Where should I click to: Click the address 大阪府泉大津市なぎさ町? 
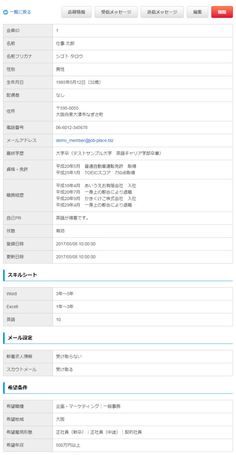79,115
